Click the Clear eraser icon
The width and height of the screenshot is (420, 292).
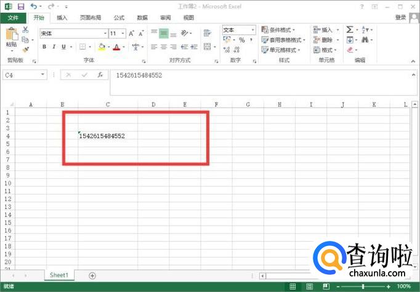point(350,50)
